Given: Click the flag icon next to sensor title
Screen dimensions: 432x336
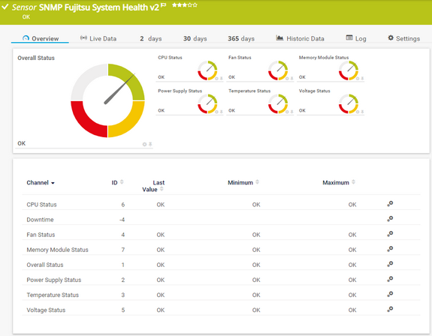Looking at the screenshot, I should click(x=163, y=5).
